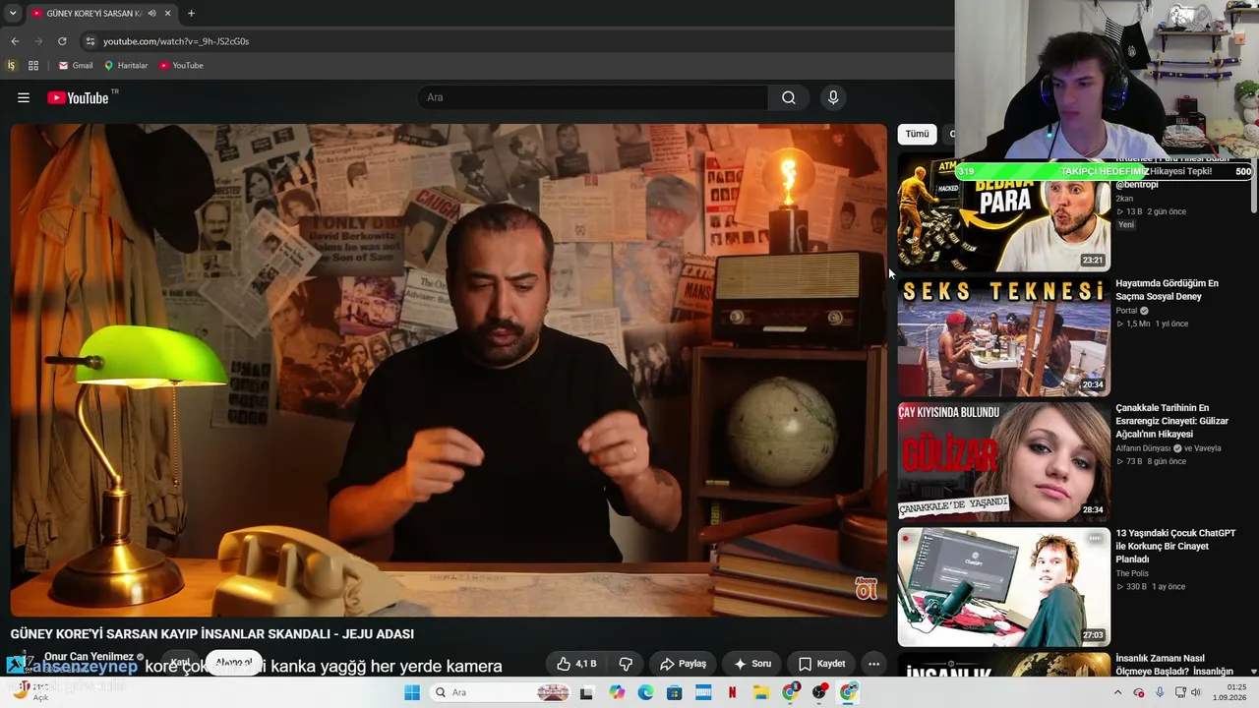1259x708 pixels.
Task: Open 'İnsanlık Zamanı Nasıl Ölçmeye Başladı' title
Action: [x=1174, y=665]
